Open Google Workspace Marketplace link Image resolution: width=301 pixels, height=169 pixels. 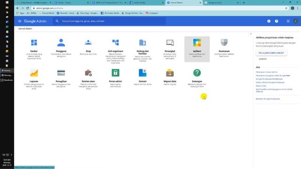tap(269, 79)
